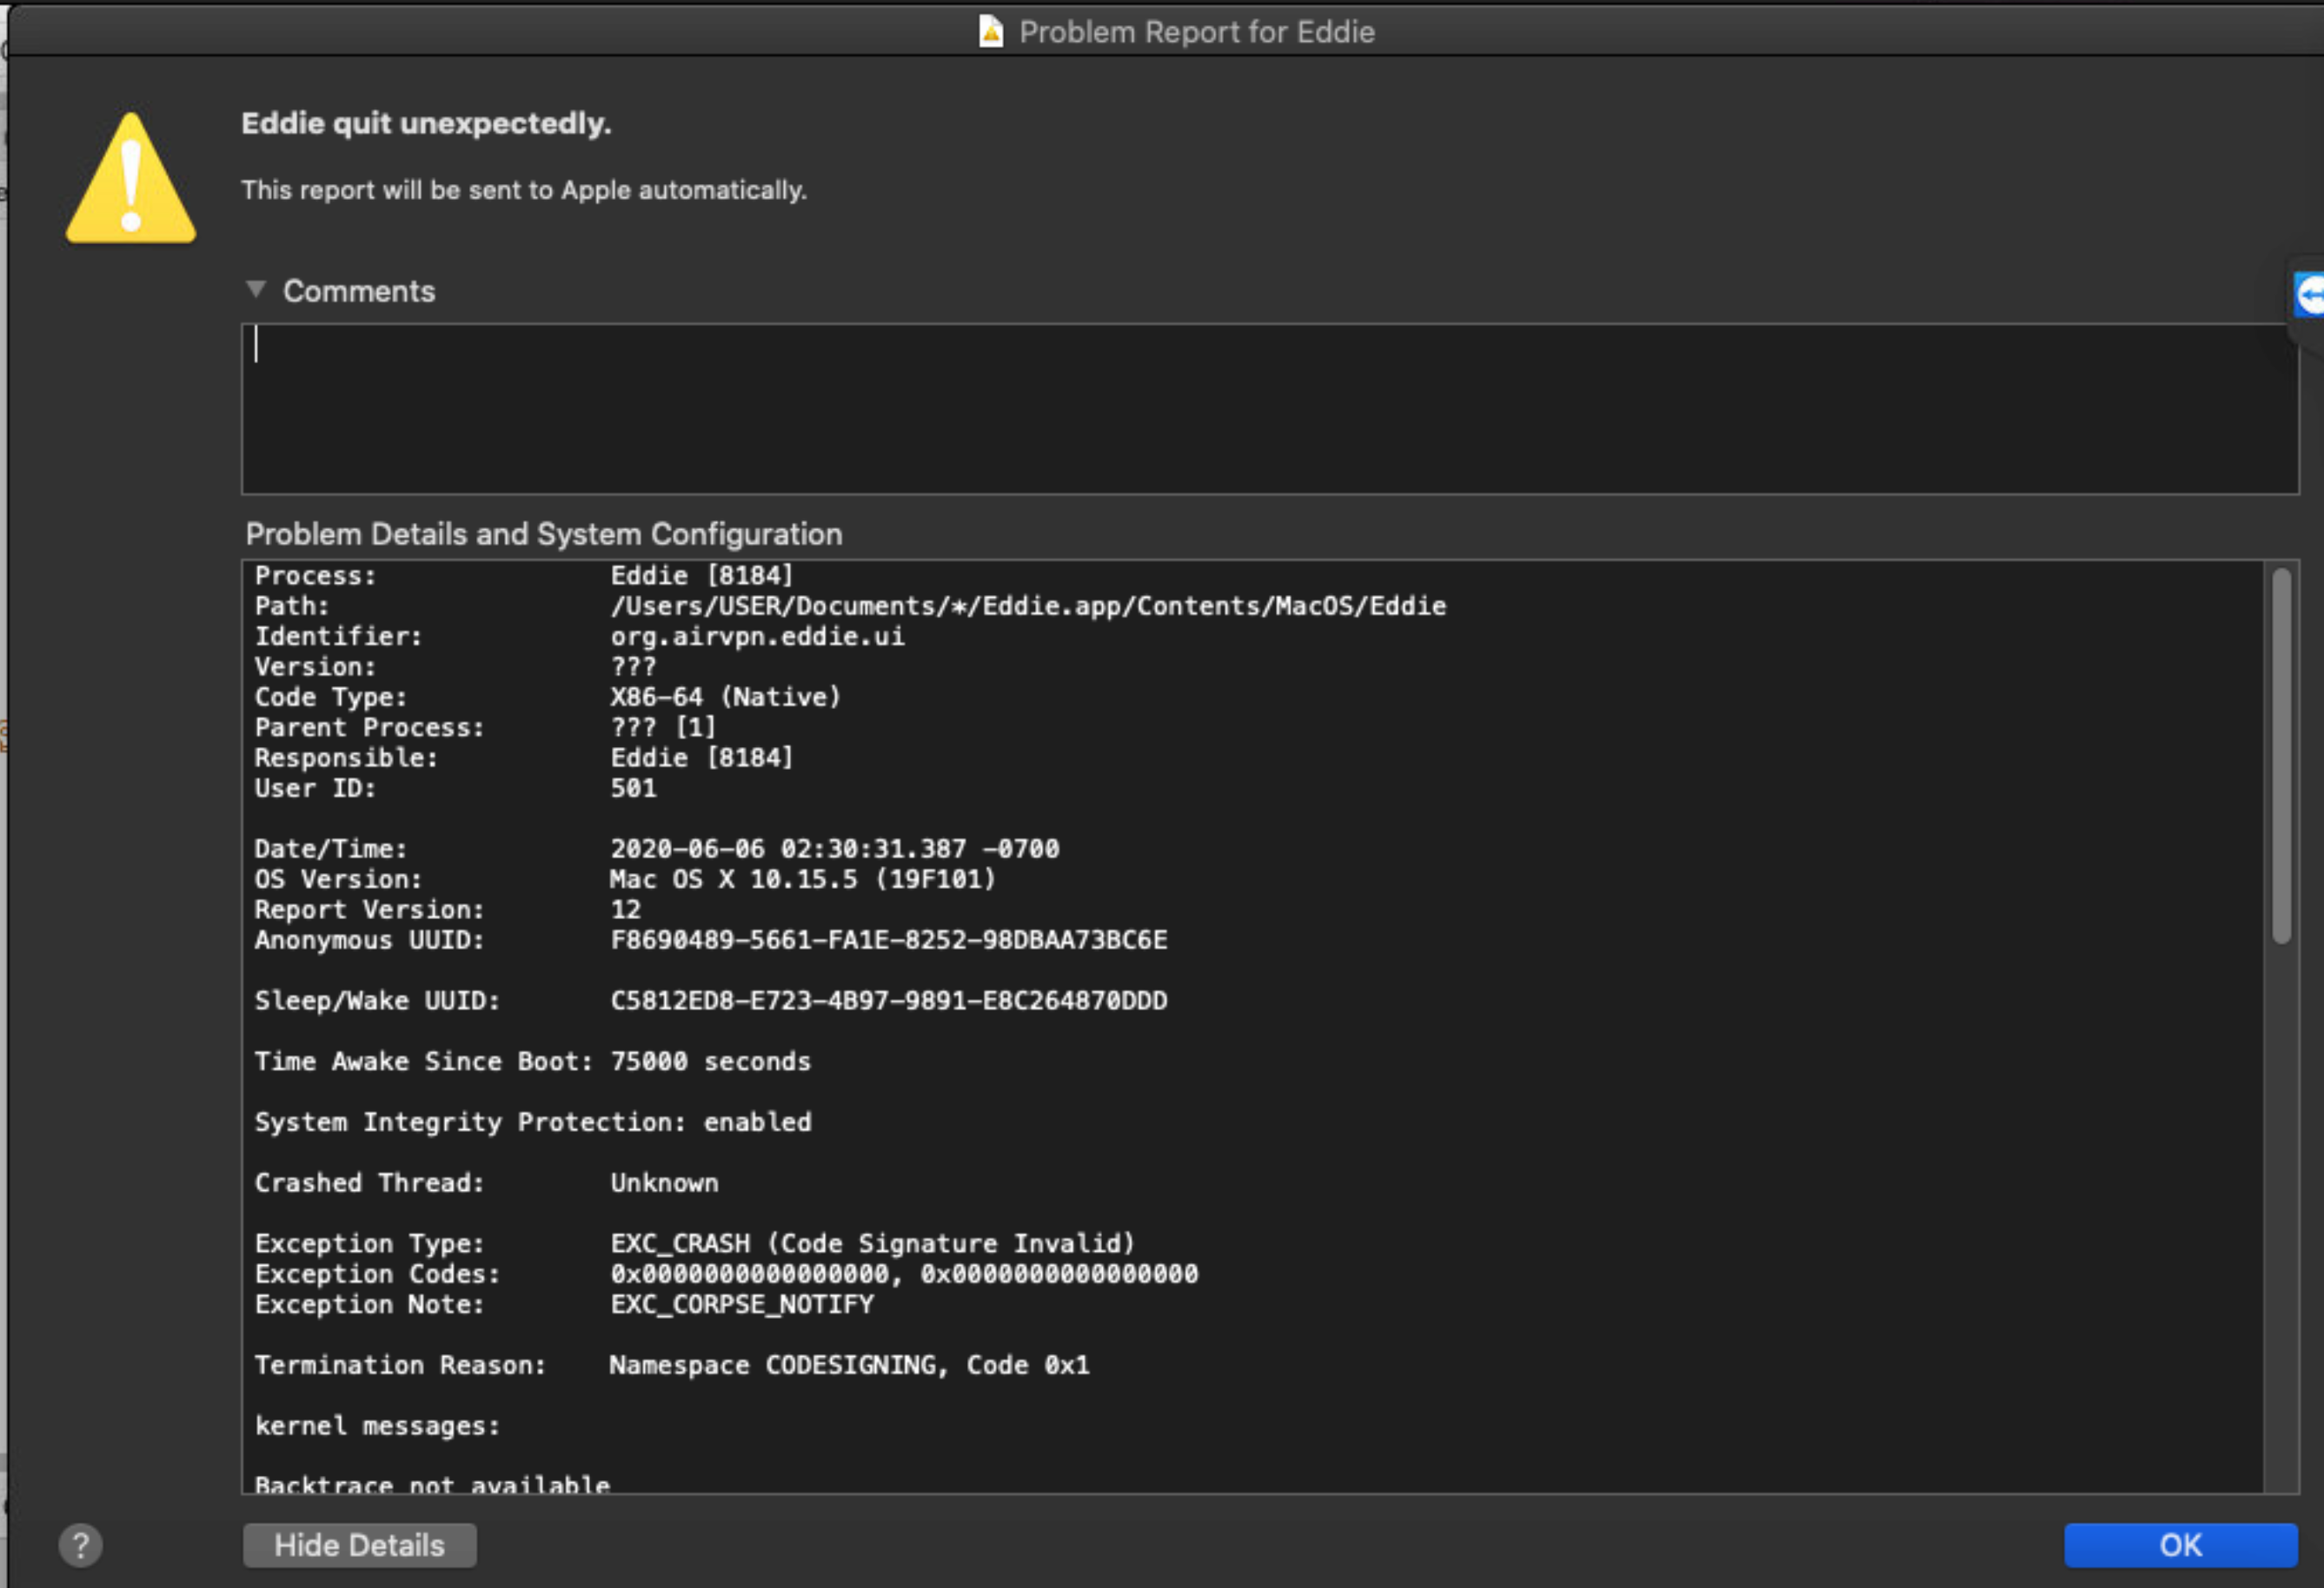Click EXC_CRASH (Code Signature Invalid) text

[x=873, y=1244]
